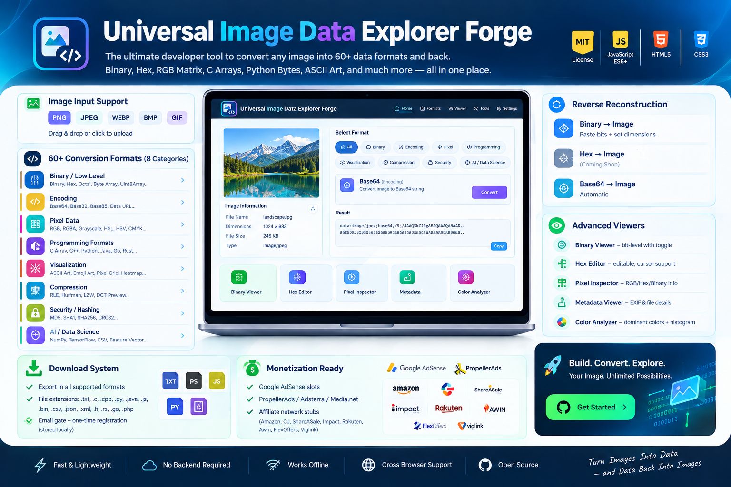Open the Pixel Inspector tool card
The image size is (731, 487).
coord(361,283)
